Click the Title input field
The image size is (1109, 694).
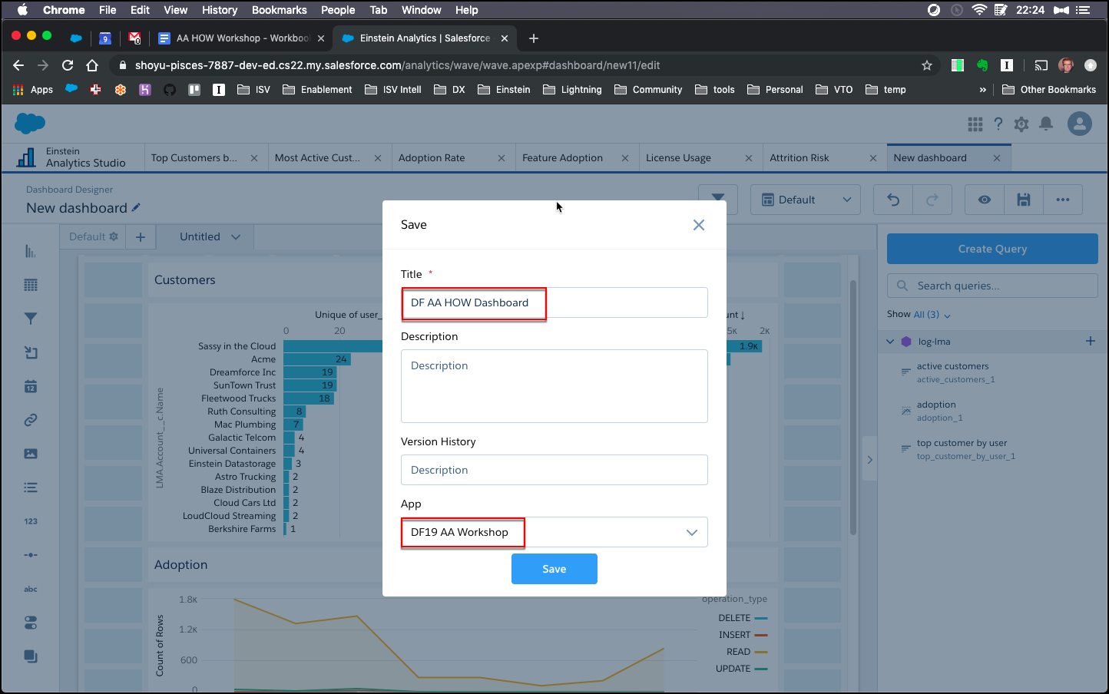pyautogui.click(x=554, y=302)
